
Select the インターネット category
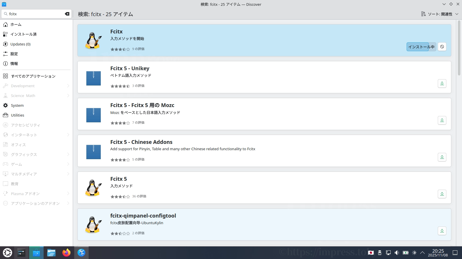pos(36,135)
